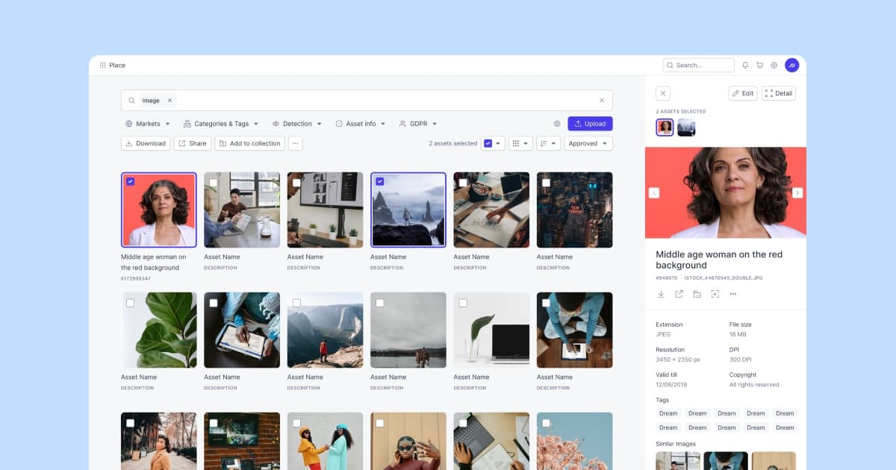This screenshot has width=896, height=470.
Task: Select the woman thumbnail under 2 Assets Selected
Action: click(665, 128)
